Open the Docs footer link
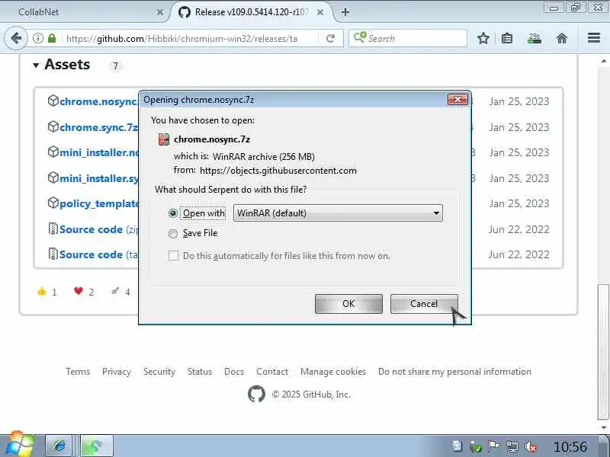The width and height of the screenshot is (610, 457). [234, 372]
